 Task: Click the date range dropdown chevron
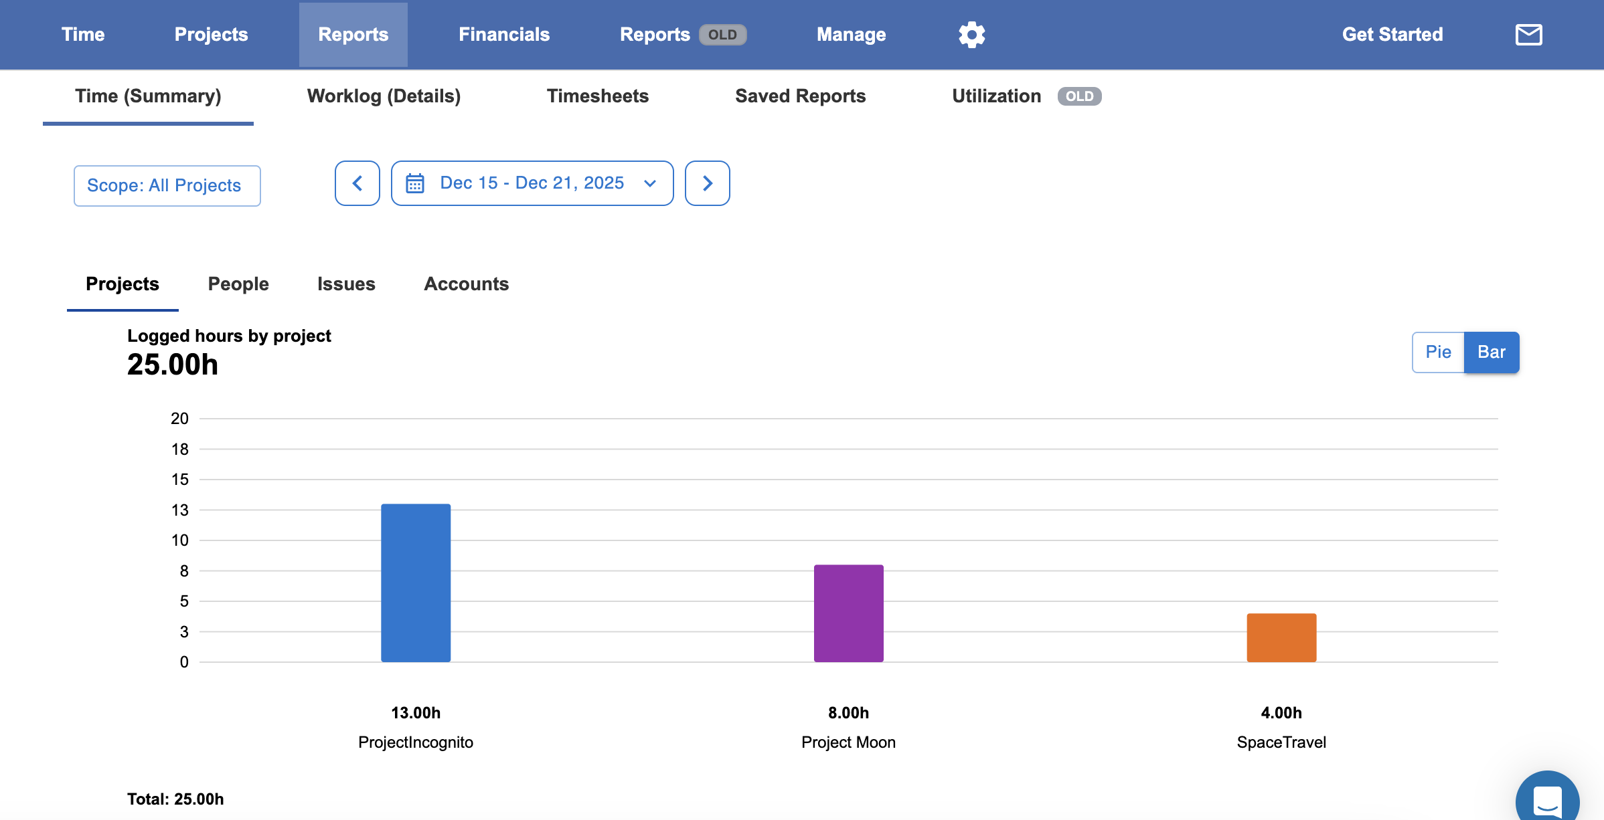click(649, 183)
